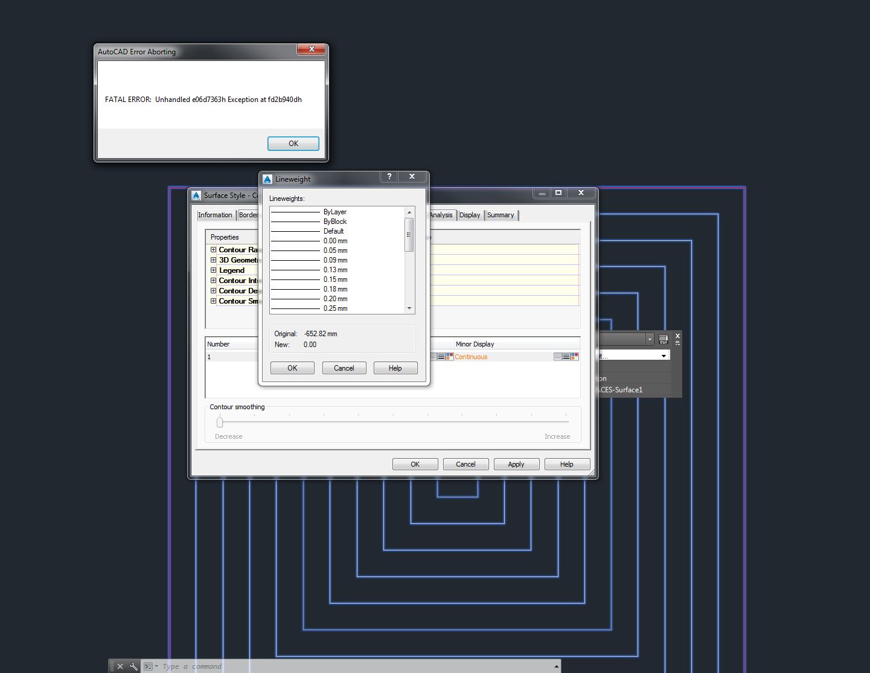This screenshot has height=673, width=870.
Task: Confirm with OK in the Lineweight dialog
Action: (292, 368)
